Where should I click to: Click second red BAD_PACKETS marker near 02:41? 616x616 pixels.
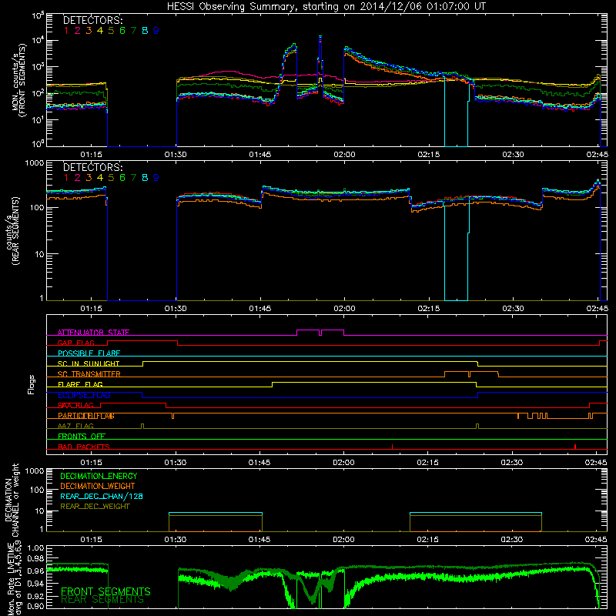click(x=574, y=447)
